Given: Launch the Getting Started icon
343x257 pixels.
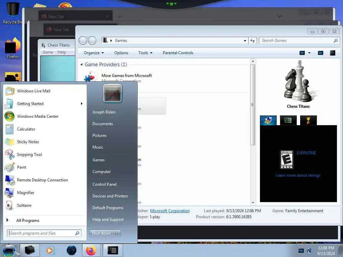Looking at the screenshot, I should pos(9,104).
